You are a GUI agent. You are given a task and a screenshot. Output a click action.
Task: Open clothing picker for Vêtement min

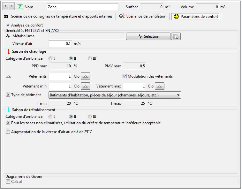tap(86, 86)
